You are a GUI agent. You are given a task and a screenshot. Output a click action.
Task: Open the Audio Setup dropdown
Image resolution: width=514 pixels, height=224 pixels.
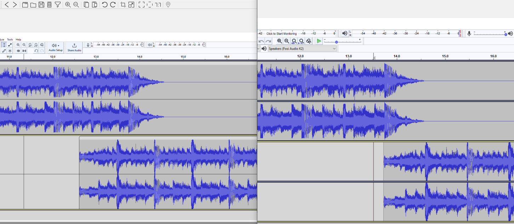56,47
